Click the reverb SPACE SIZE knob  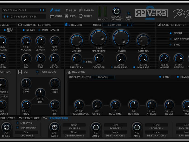click(99, 38)
